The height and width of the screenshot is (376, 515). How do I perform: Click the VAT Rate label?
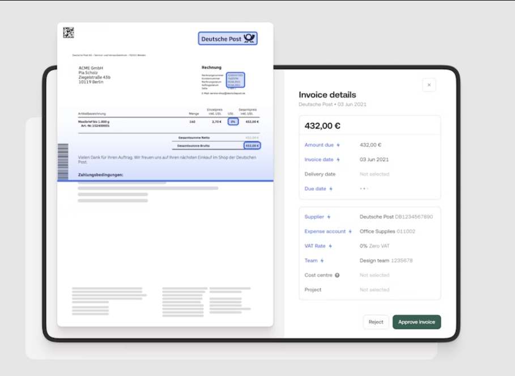(x=315, y=246)
